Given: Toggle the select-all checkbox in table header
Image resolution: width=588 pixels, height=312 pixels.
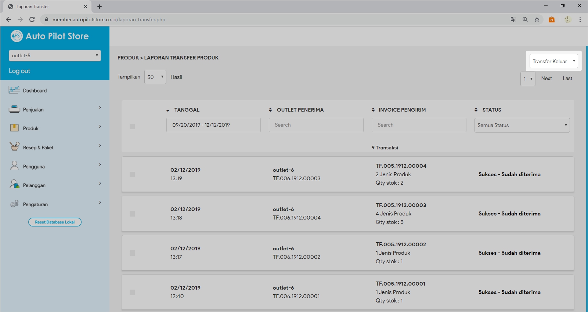Looking at the screenshot, I should [x=132, y=126].
